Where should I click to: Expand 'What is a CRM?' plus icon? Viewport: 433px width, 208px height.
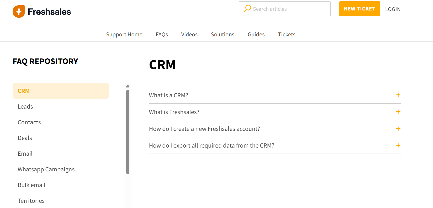click(398, 95)
